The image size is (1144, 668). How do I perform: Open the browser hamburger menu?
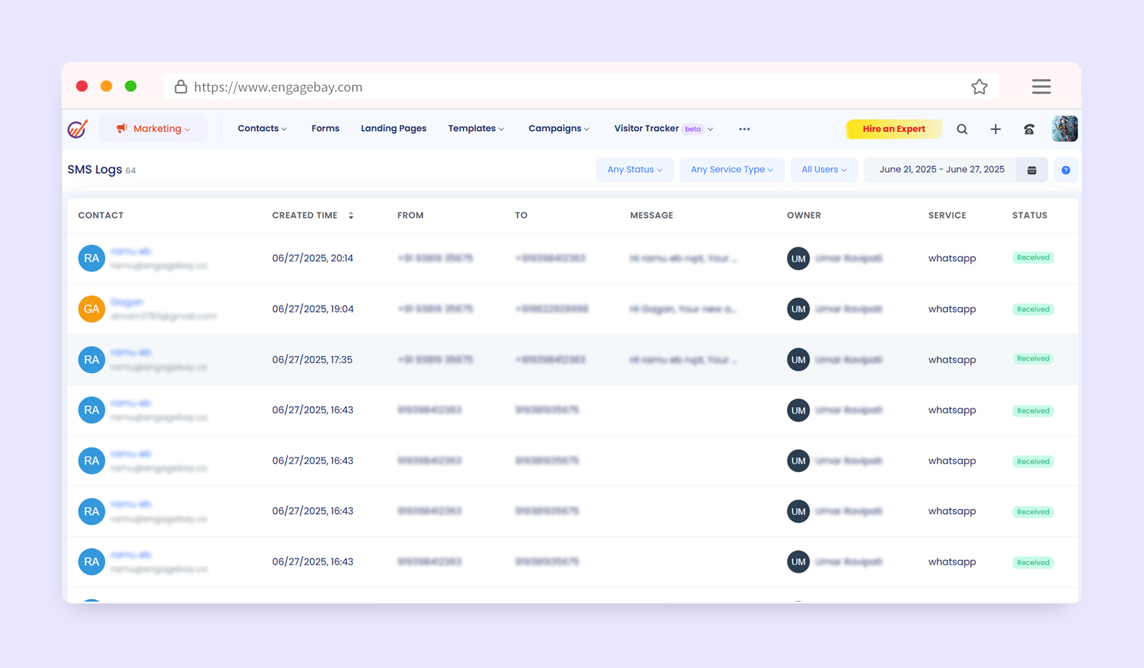1041,87
